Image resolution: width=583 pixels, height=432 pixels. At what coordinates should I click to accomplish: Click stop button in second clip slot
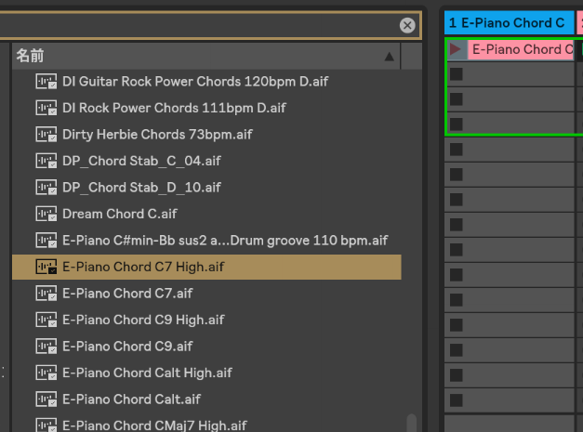pos(456,74)
